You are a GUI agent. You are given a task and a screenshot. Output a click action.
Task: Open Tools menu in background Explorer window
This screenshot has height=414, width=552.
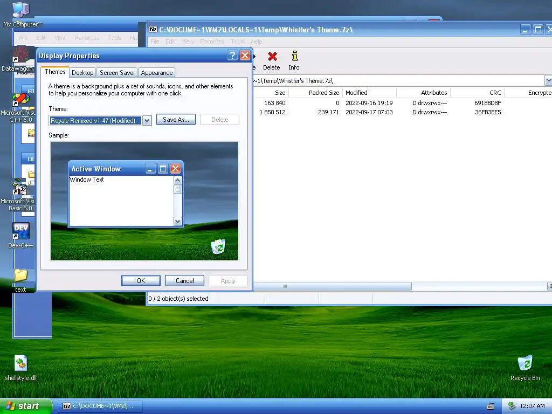[115, 38]
